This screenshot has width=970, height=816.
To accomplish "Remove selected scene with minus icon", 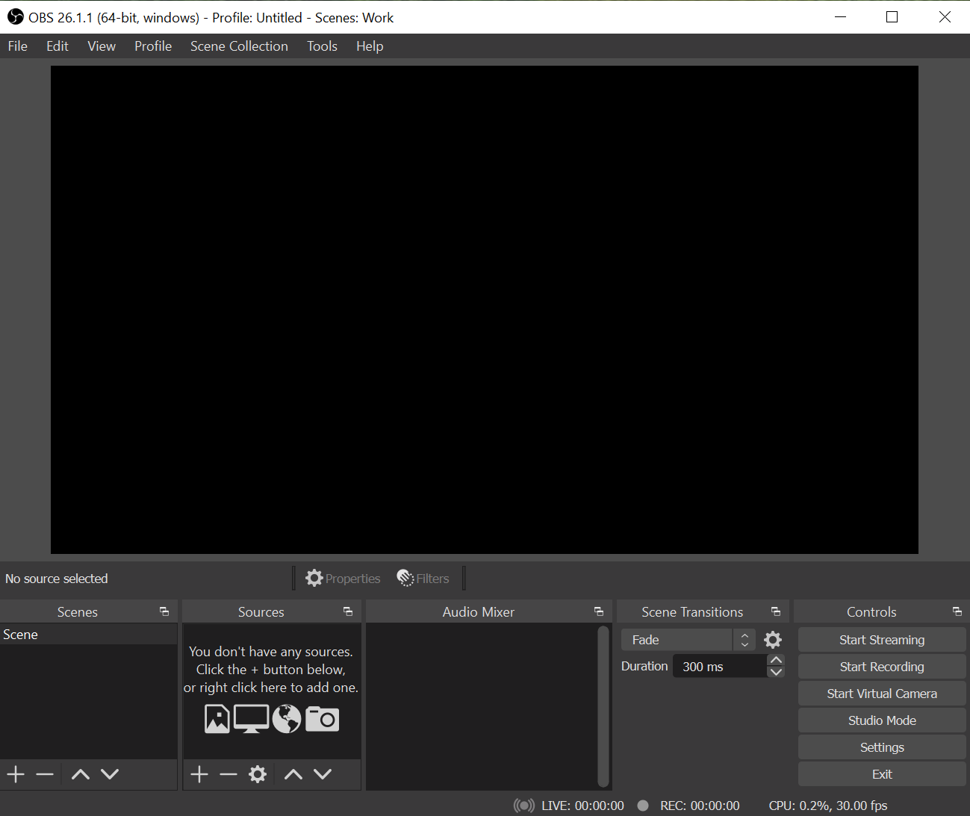I will [x=45, y=774].
